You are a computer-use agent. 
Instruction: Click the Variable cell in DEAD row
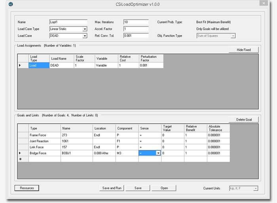tap(106, 65)
